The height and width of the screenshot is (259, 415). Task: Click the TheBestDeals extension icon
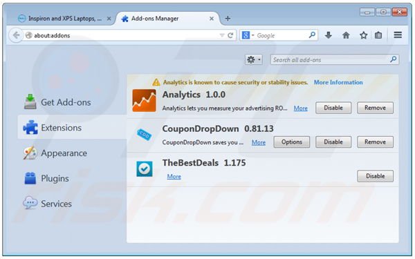[x=145, y=169]
